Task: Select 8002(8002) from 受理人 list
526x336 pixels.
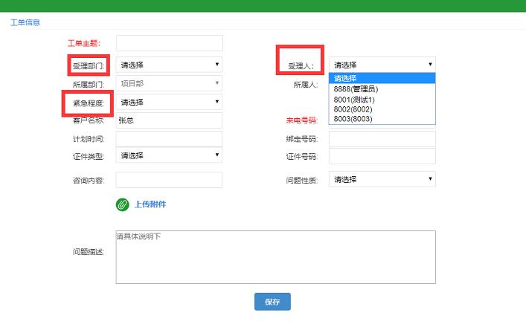Action: tap(353, 109)
